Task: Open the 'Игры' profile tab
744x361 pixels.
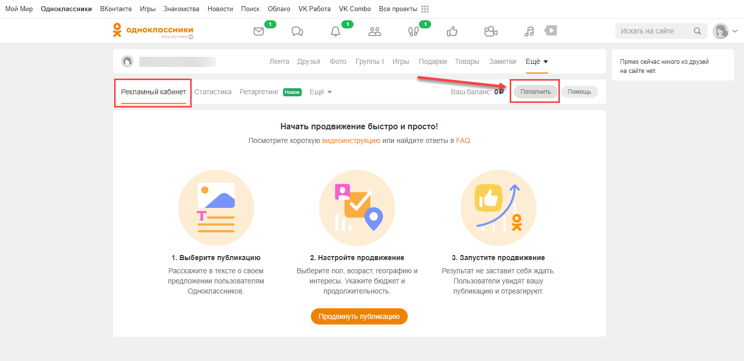Action: pos(401,61)
